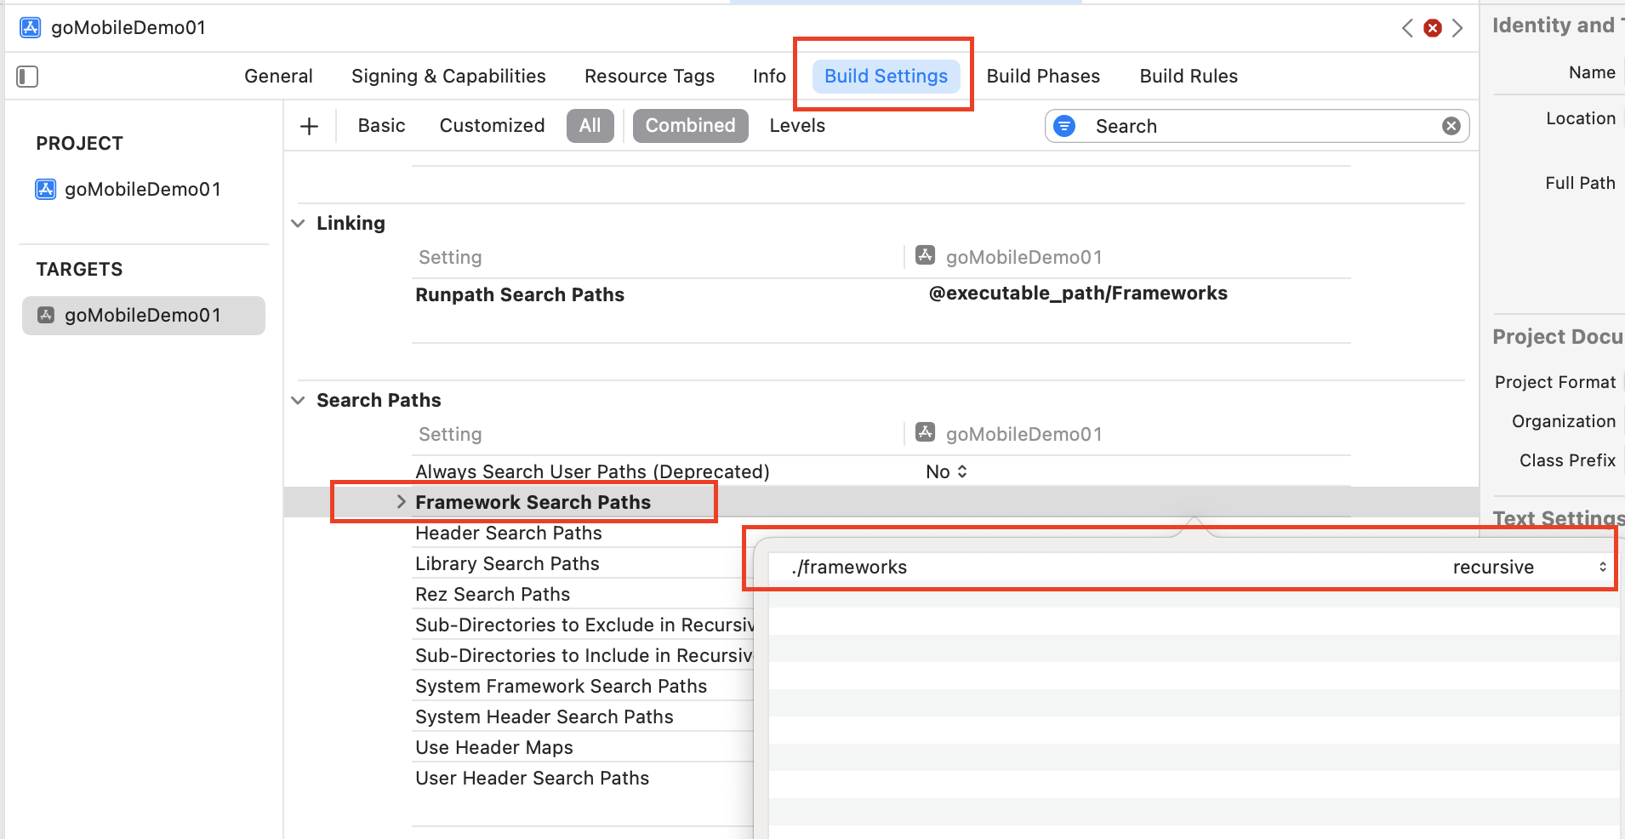Click the red error indicator icon
Image resolution: width=1625 pixels, height=839 pixels.
(1433, 28)
